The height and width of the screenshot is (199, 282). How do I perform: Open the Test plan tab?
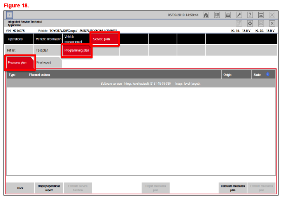pyautogui.click(x=42, y=51)
